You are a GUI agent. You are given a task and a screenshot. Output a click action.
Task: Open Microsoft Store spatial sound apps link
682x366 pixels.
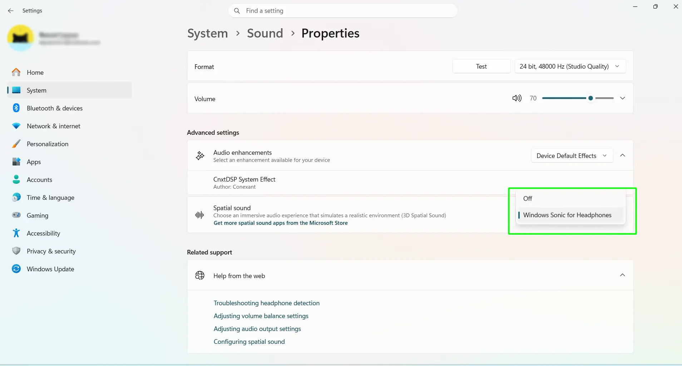(x=281, y=223)
